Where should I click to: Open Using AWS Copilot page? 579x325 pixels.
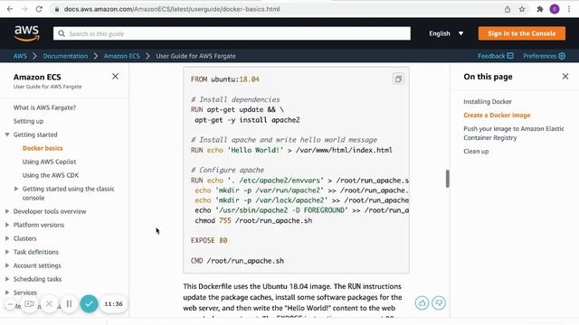49,162
